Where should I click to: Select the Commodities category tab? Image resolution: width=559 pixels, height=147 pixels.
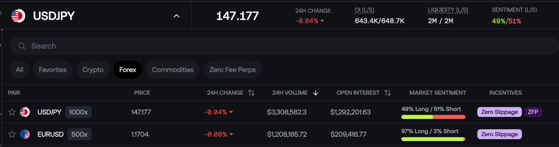coord(173,70)
